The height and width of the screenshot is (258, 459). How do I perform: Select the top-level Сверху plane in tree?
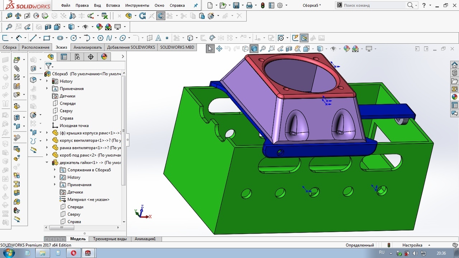click(63, 111)
